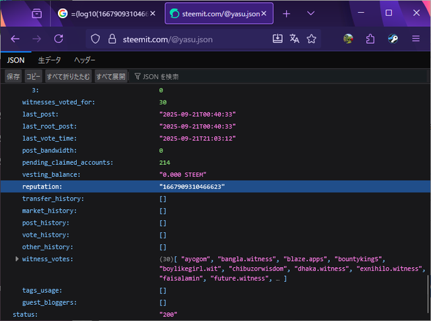Screen dimensions: 431x321
Task: Open the list all tabs dropdown
Action: coord(310,13)
